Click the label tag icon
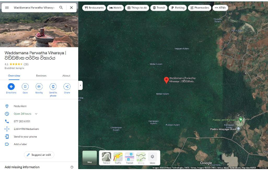The height and width of the screenshot is (178, 268). 7,144
